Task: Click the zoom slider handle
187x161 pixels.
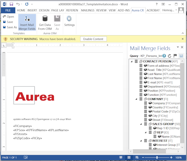Action: pos(157,157)
